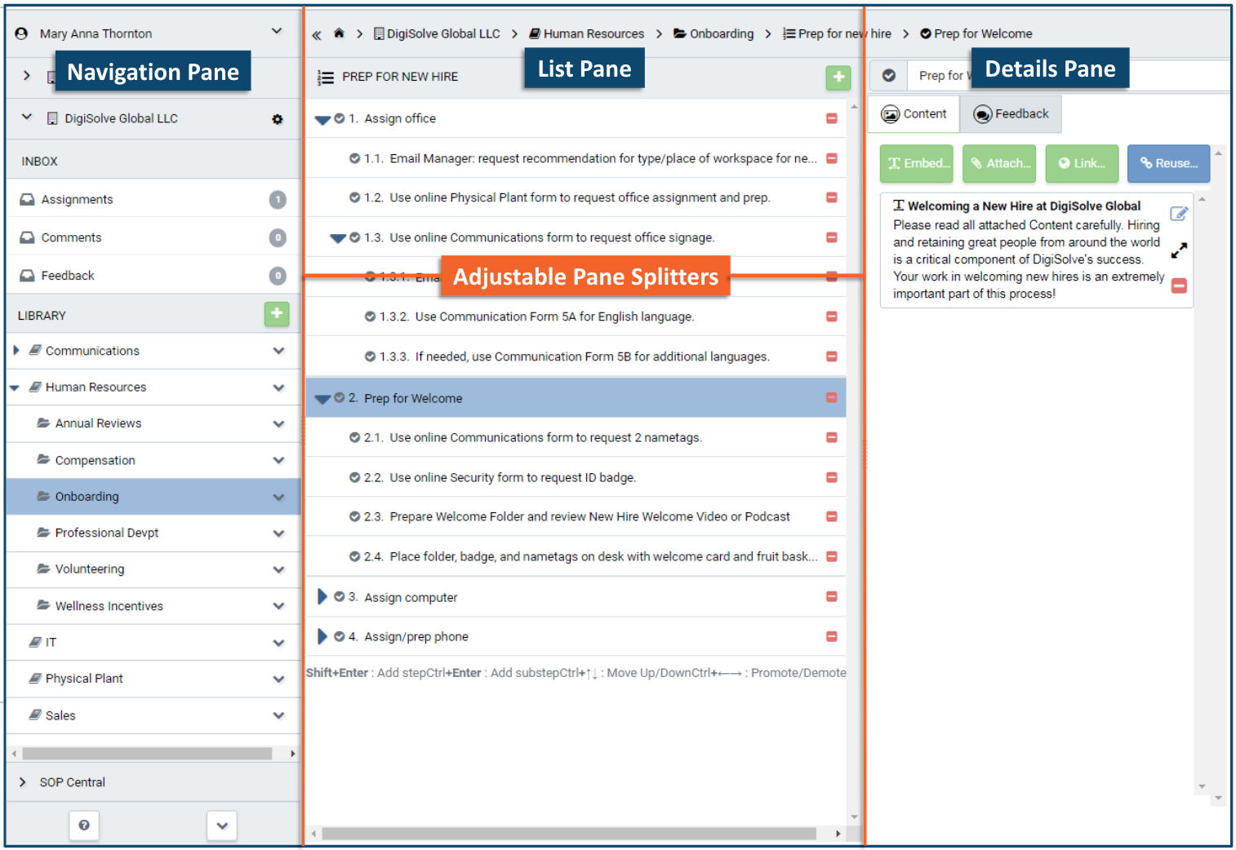The image size is (1236, 850).
Task: Expand the Welcoming a New Hire content
Action: (x=1179, y=250)
